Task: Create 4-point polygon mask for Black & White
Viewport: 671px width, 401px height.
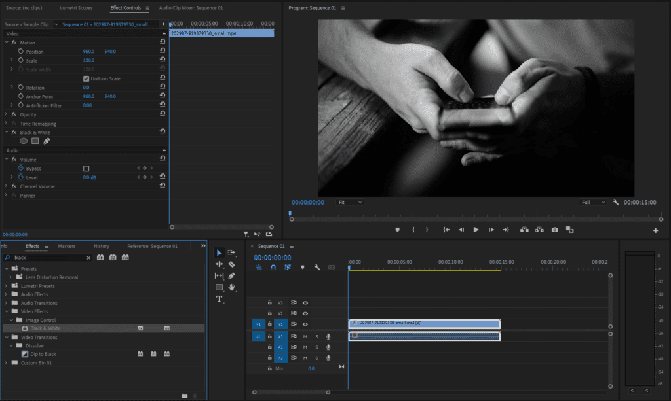Action: coord(35,141)
